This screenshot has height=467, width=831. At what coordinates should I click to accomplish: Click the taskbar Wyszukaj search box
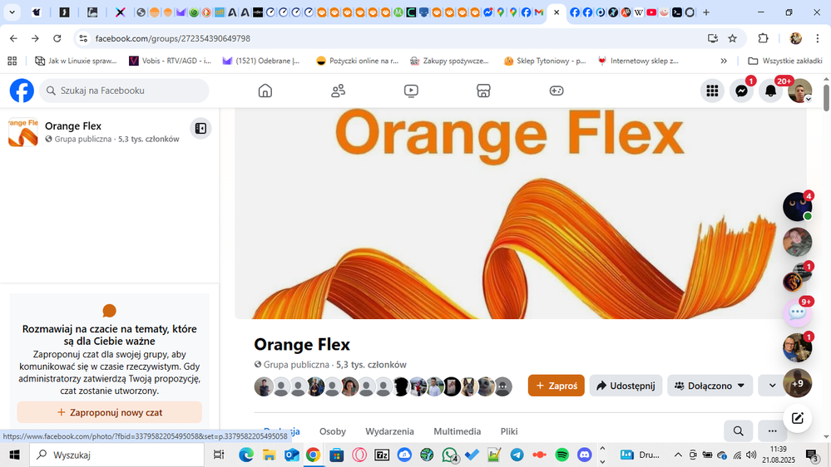116,455
